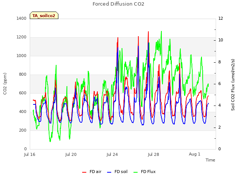Click the TA_soilco2 label tag

(x=44, y=15)
